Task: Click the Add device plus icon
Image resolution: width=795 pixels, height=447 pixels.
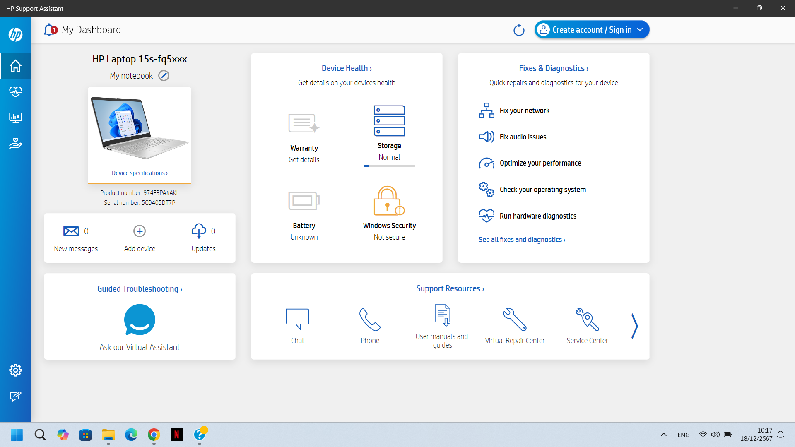Action: 140,231
